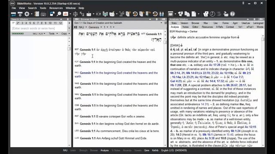Open the NKJ / KJV dropdown in Search Window

(39, 33)
